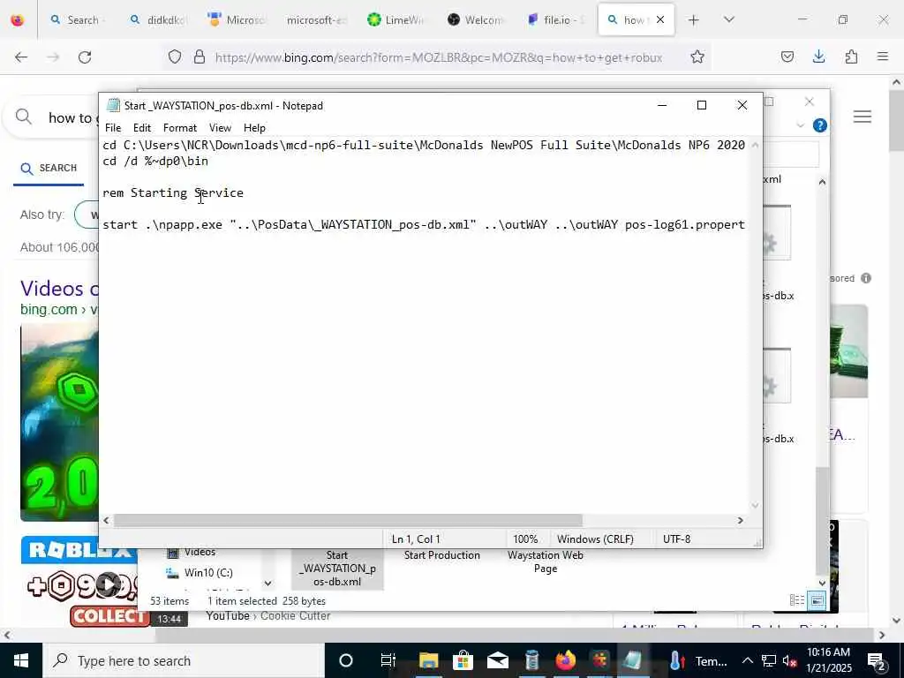Select Videos in the Explorer navigation pane
The image size is (904, 678).
[200, 553]
